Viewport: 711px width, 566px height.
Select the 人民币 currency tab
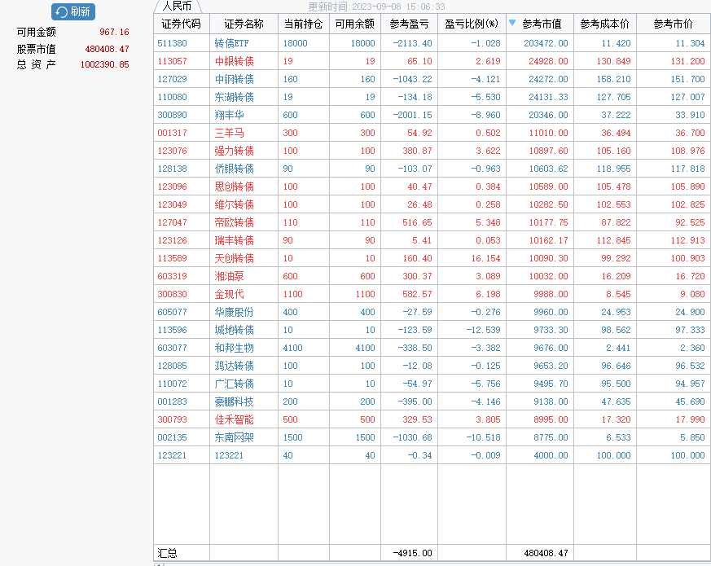pyautogui.click(x=178, y=6)
